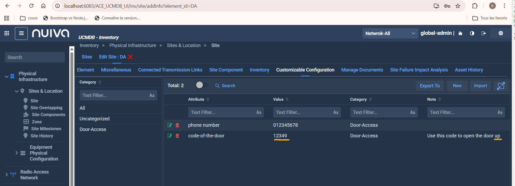
Task: Expand the Radio Access Network section
Action: (7, 175)
